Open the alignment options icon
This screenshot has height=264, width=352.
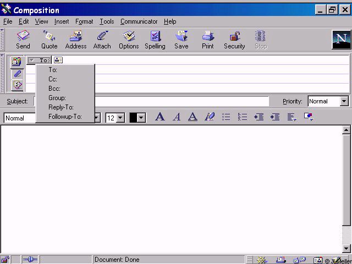(292, 117)
